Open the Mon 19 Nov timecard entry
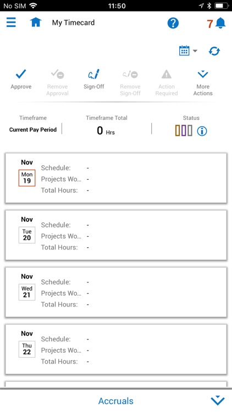This screenshot has height=412, width=232. click(116, 178)
